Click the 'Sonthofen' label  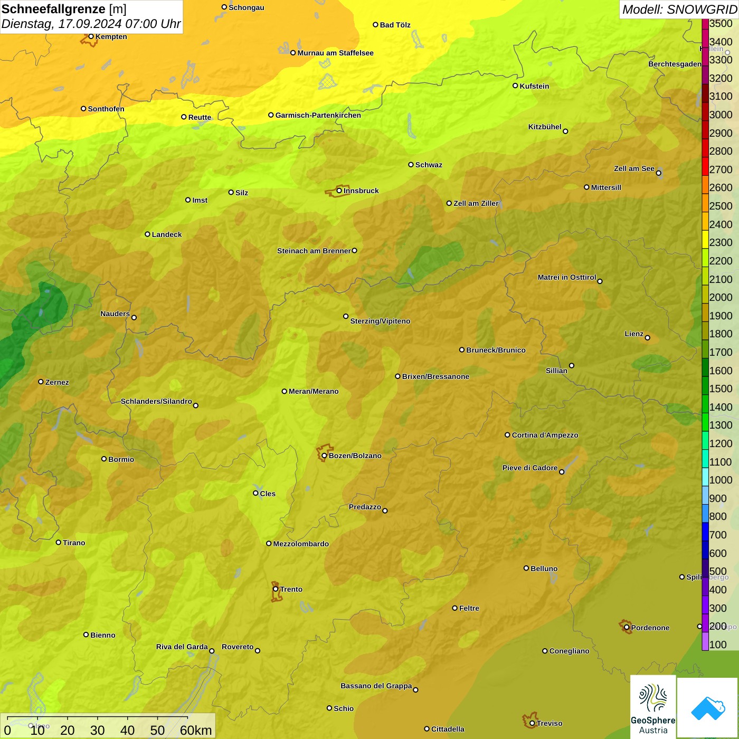[106, 109]
